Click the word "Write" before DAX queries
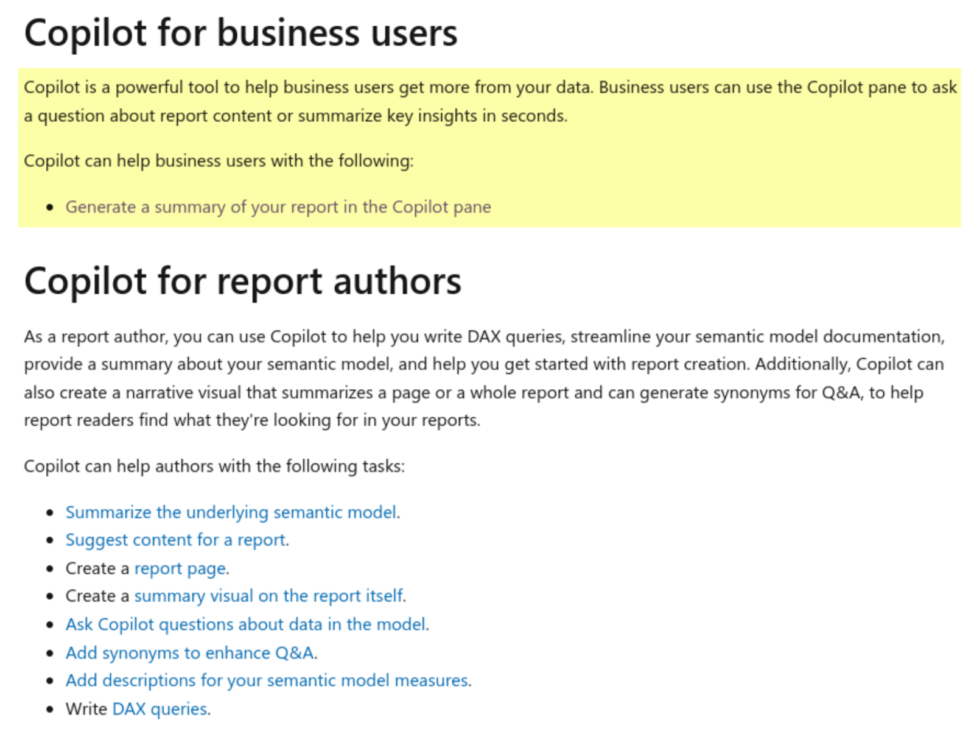 86,709
